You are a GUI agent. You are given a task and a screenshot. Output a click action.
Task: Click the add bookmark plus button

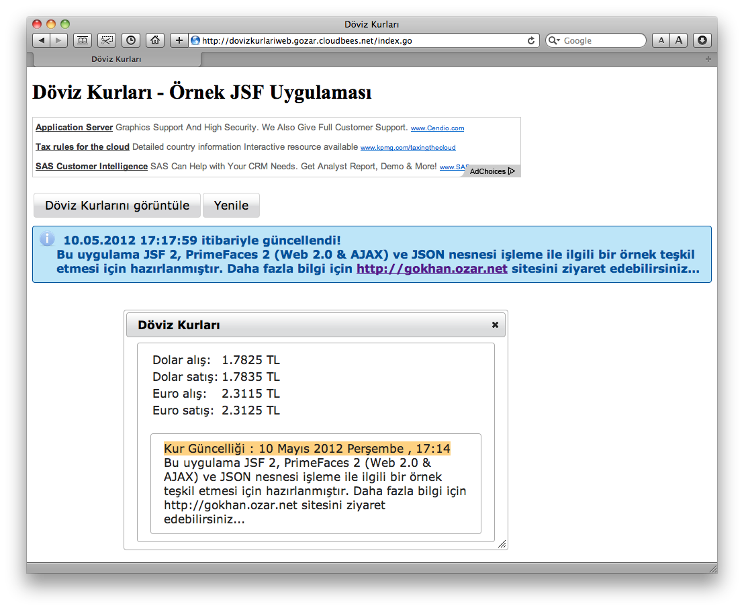click(x=179, y=40)
